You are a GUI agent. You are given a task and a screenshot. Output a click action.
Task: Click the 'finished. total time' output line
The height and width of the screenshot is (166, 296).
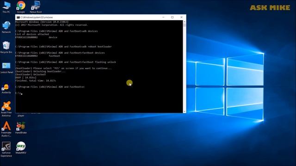coord(35,81)
